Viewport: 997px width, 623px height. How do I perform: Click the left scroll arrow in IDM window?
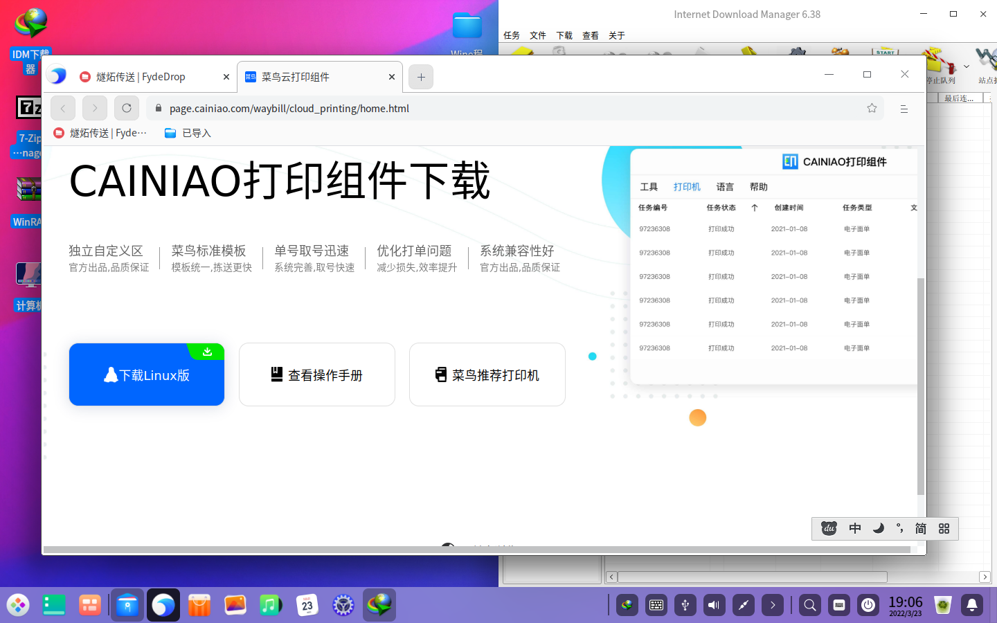tap(611, 577)
